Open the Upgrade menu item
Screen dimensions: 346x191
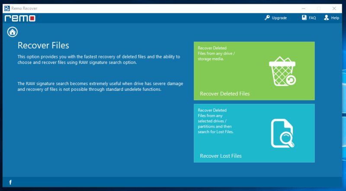pos(276,18)
